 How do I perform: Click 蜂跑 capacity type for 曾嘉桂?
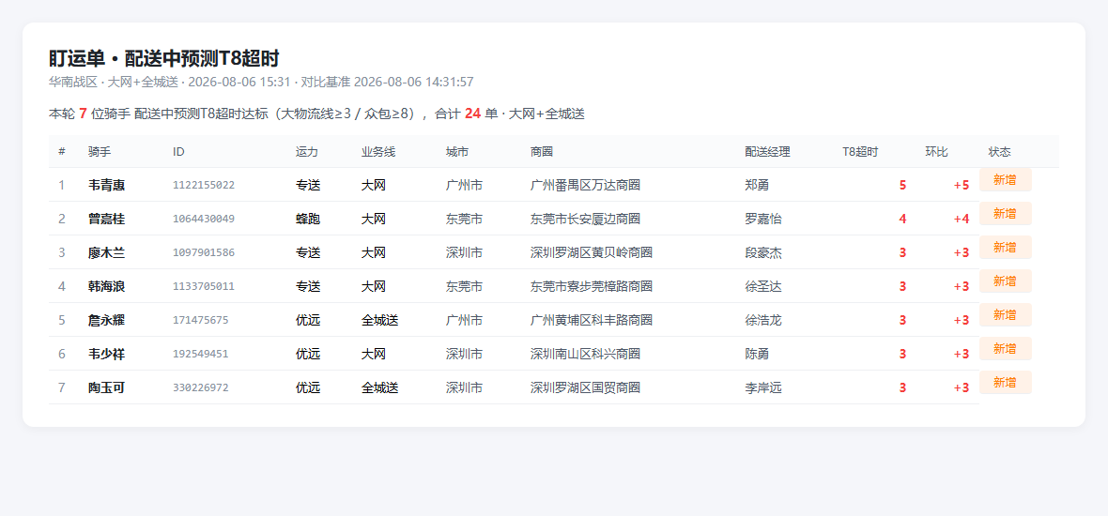point(308,220)
